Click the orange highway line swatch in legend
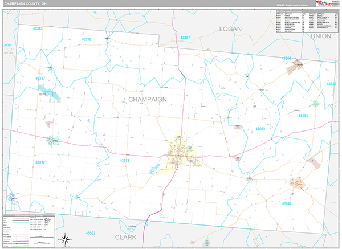The width and height of the screenshot is (342, 249). (21, 239)
